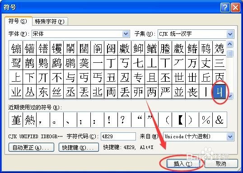This screenshot has width=243, height=173.
Task: Select the 符号(S) tab
Action: [18, 21]
